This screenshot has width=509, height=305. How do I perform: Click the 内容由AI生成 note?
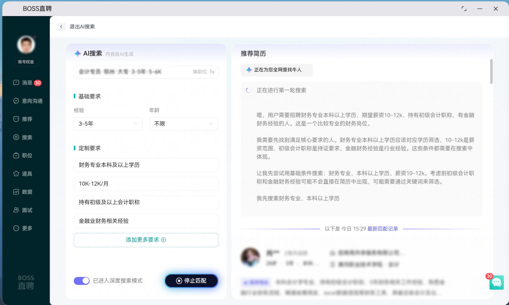click(x=120, y=54)
